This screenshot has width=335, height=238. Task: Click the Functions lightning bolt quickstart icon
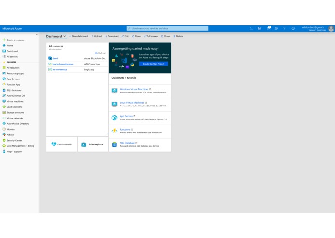point(115,131)
